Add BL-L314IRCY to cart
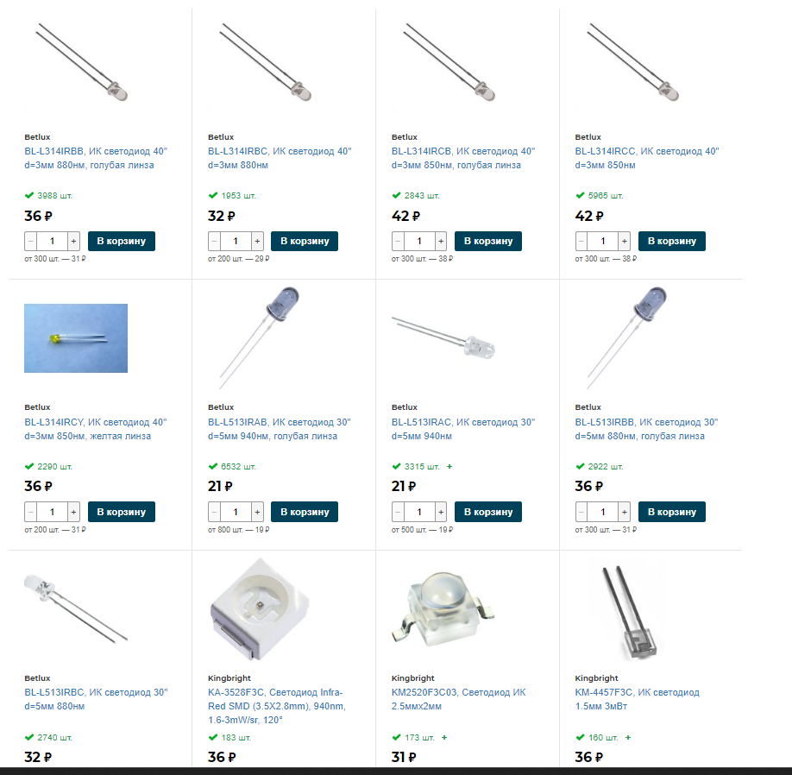 [122, 512]
